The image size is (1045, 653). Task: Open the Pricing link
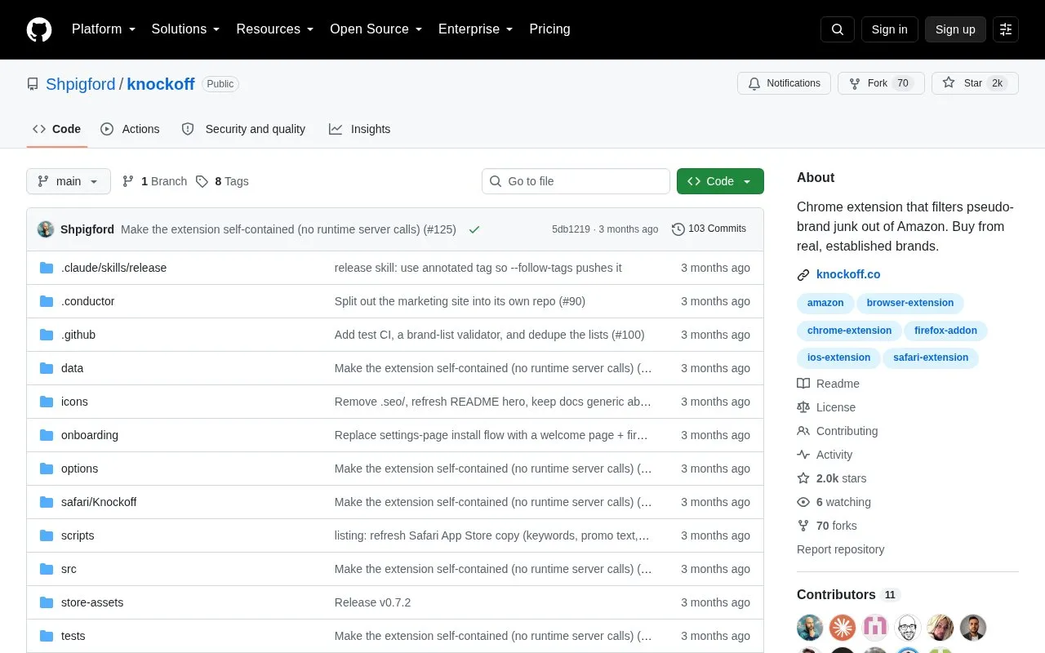(x=549, y=29)
